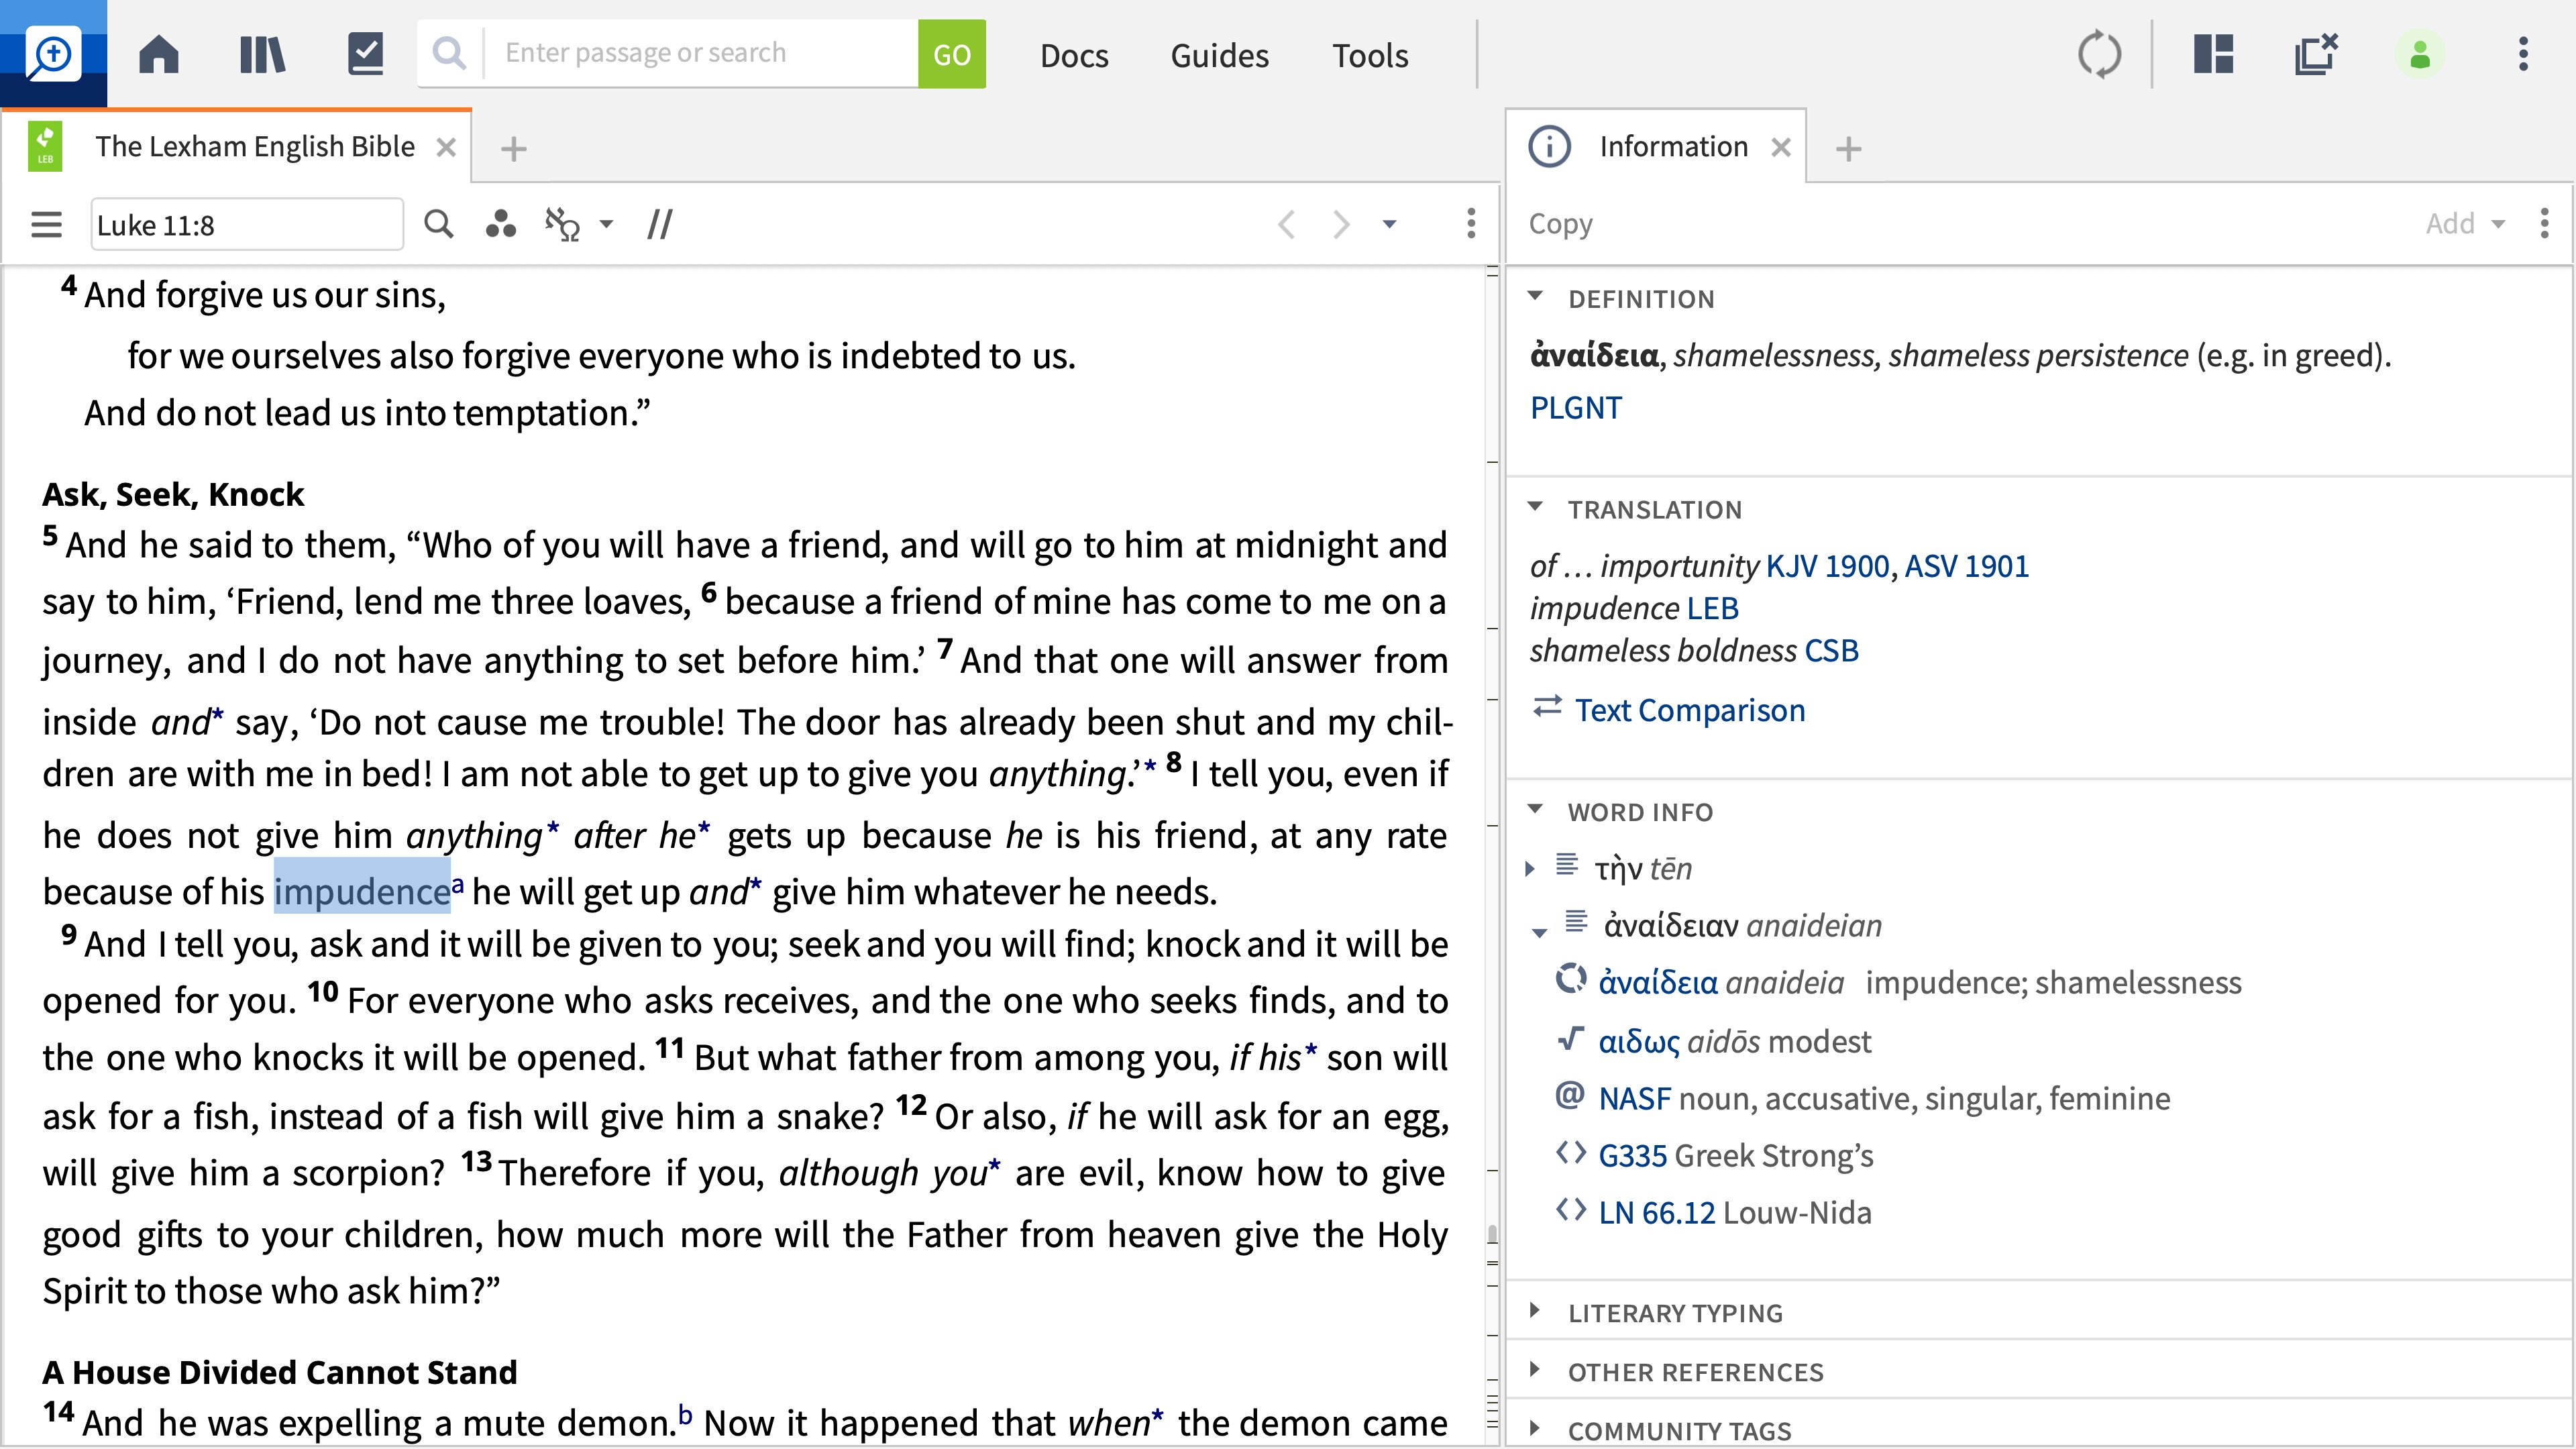Expand the COMMUNITY TAGS section

(x=1536, y=1428)
